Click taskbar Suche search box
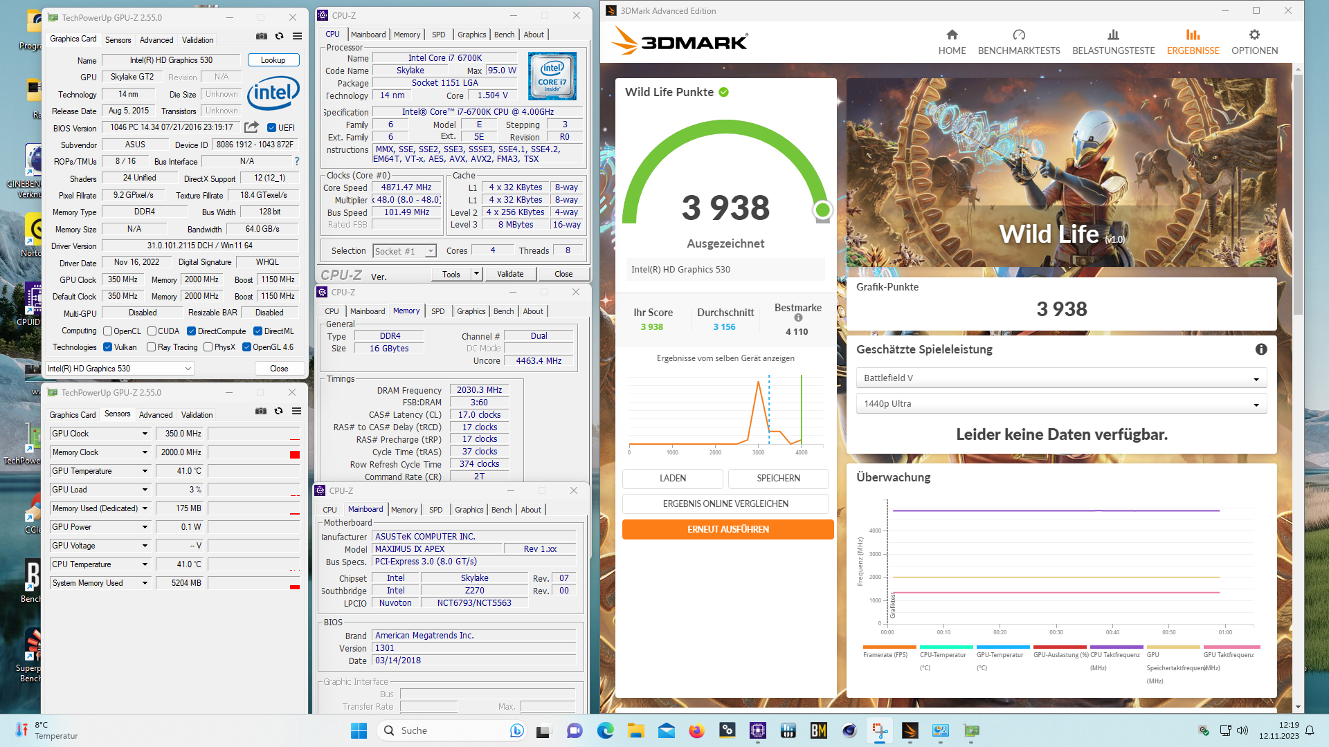 tap(452, 730)
